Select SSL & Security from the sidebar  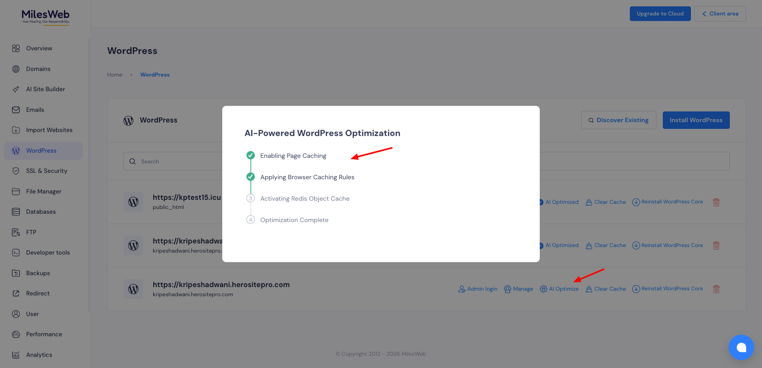(46, 171)
